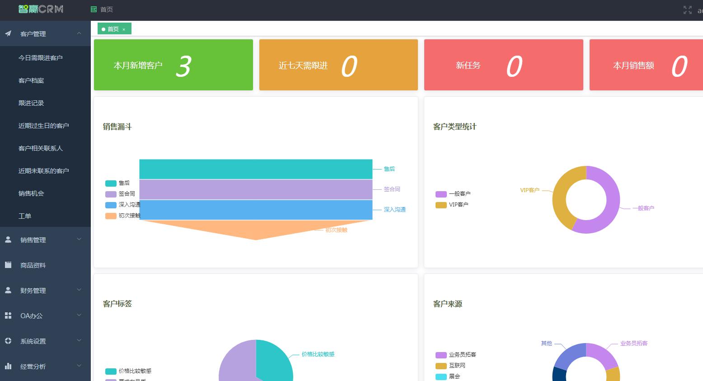Toggle 价格比较敏感 legend in customer tags chart
The width and height of the screenshot is (703, 381).
(x=128, y=371)
